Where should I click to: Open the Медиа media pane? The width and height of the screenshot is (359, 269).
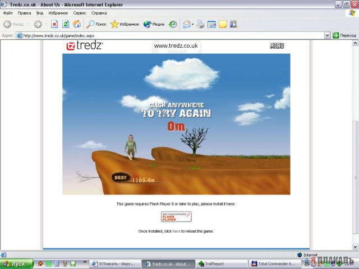(154, 24)
